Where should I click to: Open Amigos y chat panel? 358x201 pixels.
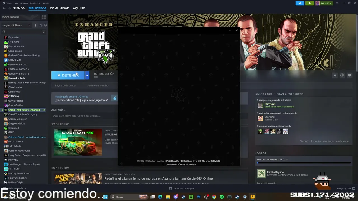point(346,188)
